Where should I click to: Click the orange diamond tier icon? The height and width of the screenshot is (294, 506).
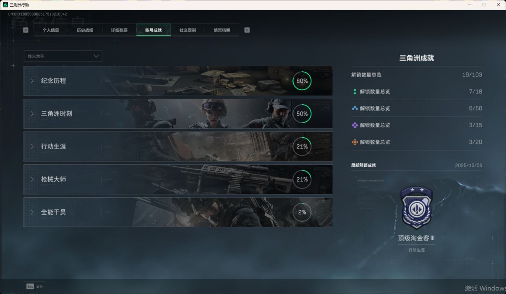click(355, 142)
